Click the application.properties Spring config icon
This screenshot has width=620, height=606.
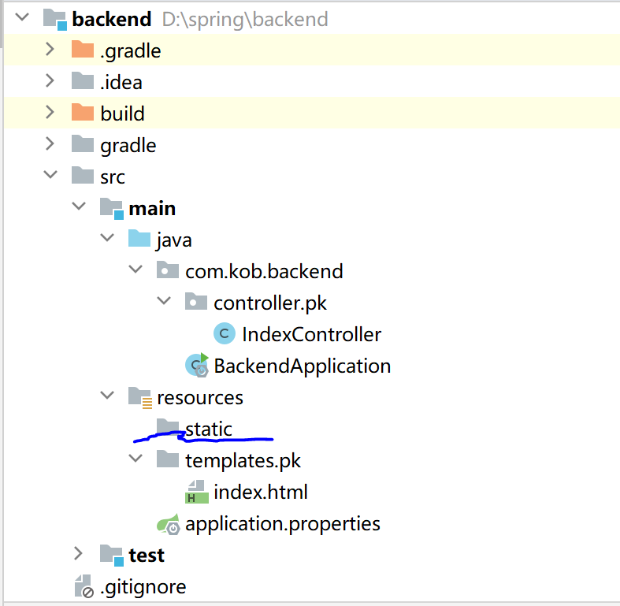click(x=168, y=523)
